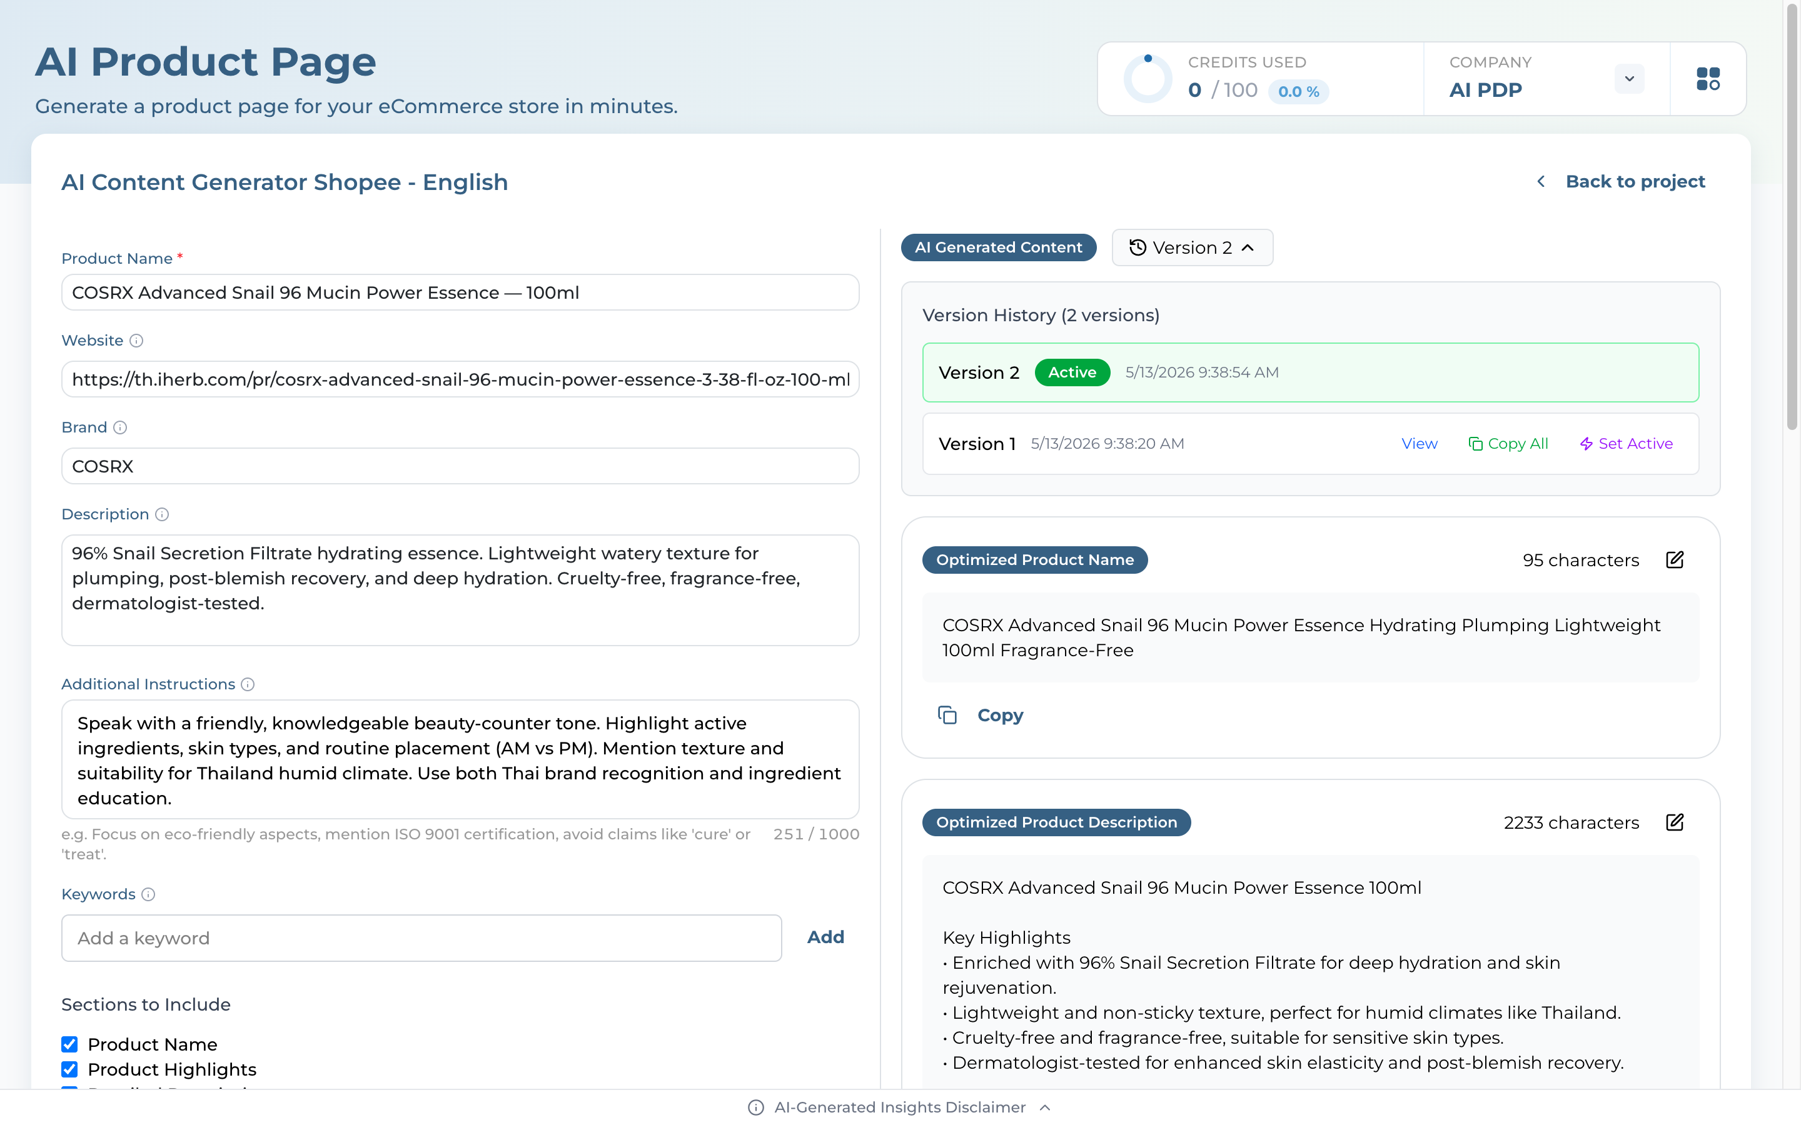1801x1125 pixels.
Task: Collapse the Version 2 history dropdown
Action: [1193, 247]
